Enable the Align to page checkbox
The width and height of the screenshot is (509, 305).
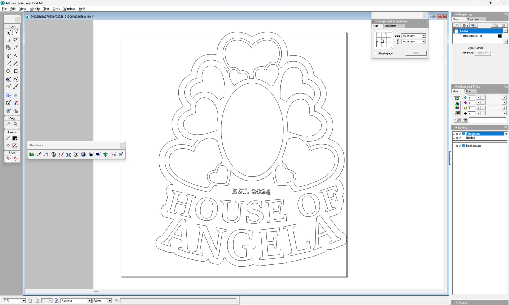[375, 53]
